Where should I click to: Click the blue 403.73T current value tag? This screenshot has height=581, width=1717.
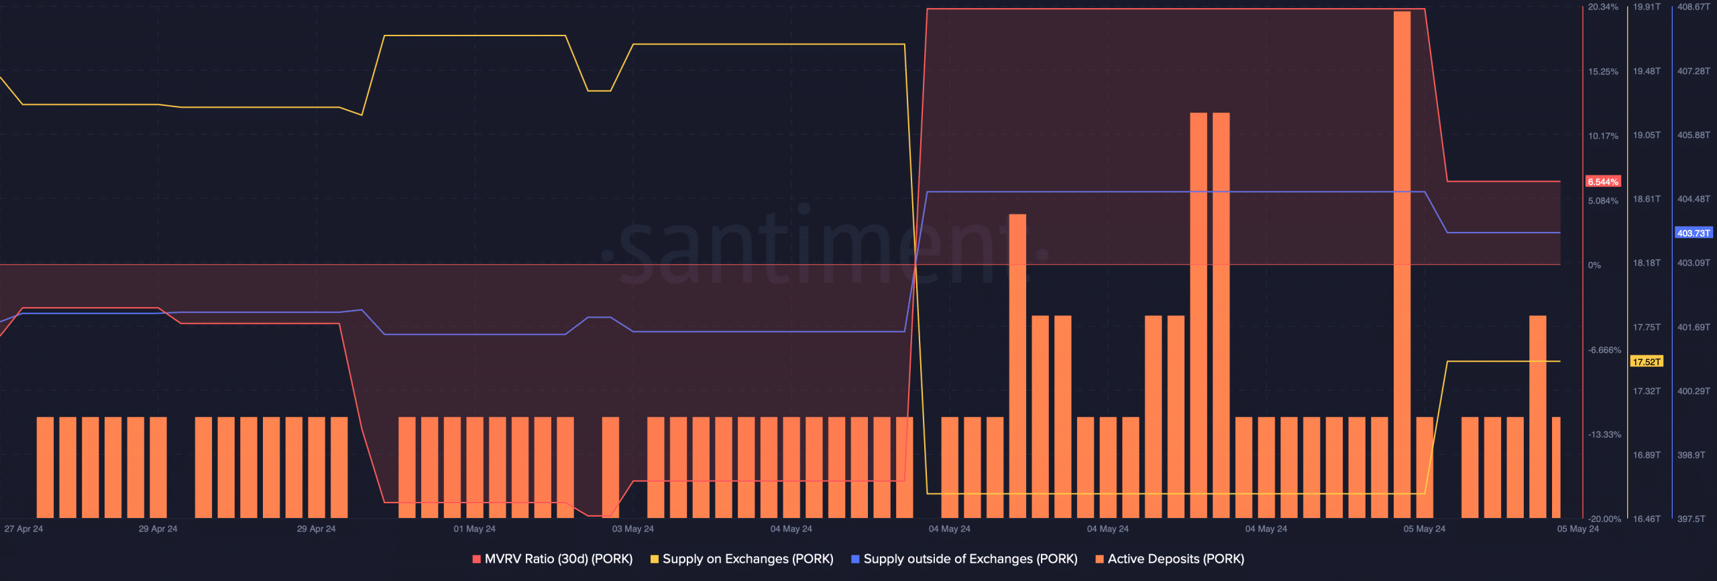[1694, 233]
